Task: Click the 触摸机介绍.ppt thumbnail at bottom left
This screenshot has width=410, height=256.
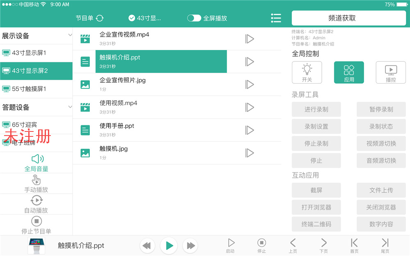Action: 36,245
